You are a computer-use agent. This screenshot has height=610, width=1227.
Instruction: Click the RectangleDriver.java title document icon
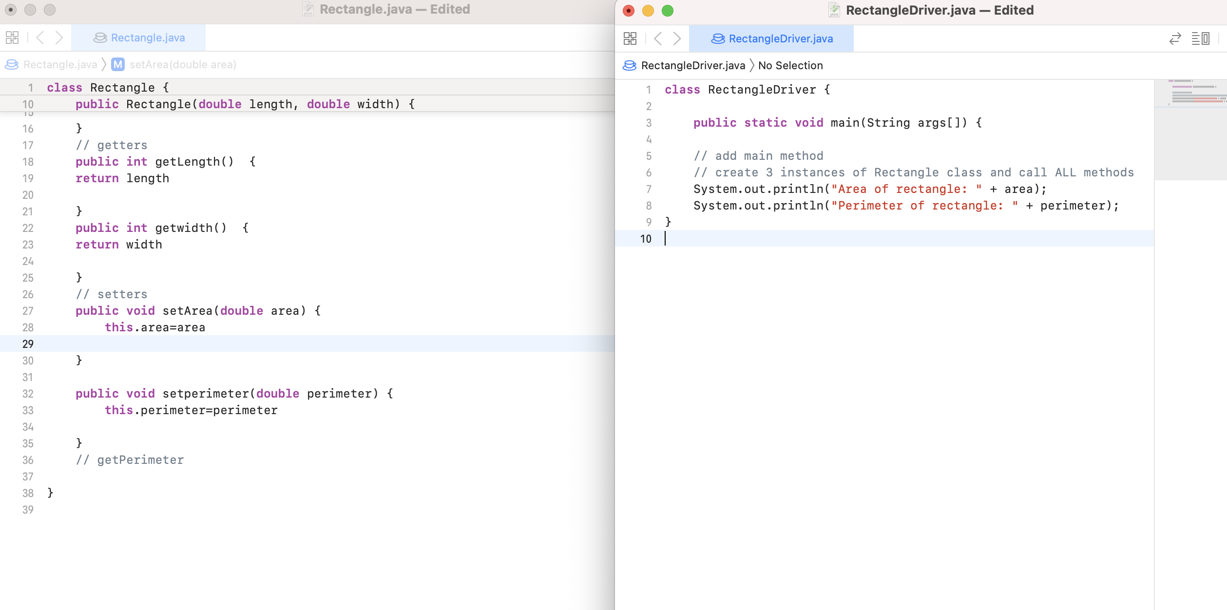click(834, 10)
